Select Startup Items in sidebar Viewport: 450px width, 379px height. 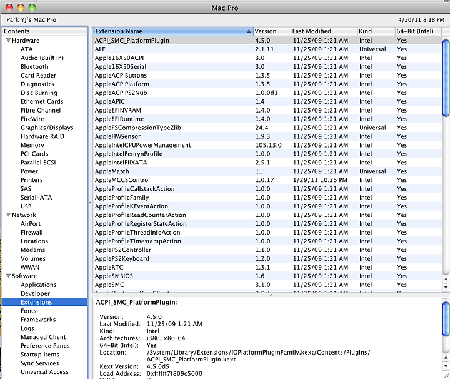coord(40,355)
